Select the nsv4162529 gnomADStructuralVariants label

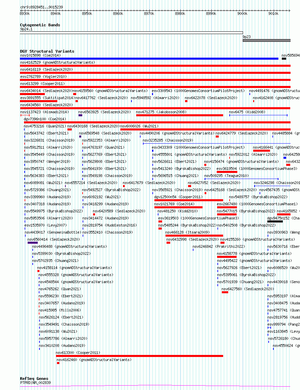click(x=57, y=62)
